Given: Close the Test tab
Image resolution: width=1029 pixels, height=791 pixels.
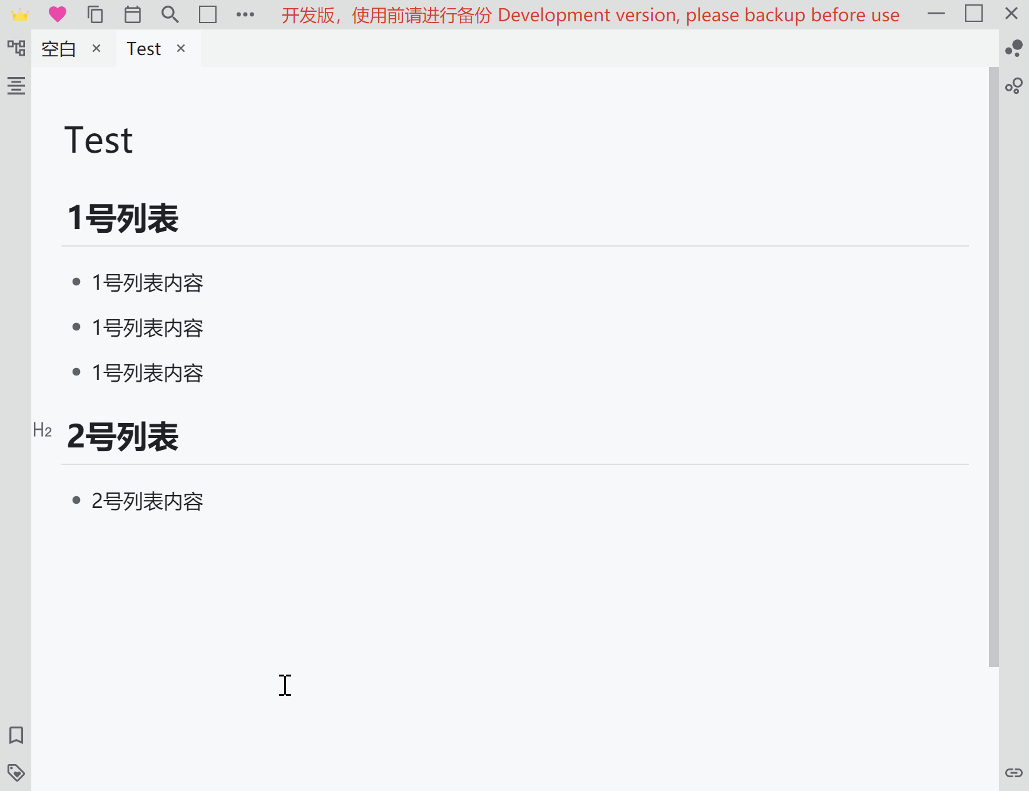Looking at the screenshot, I should [181, 48].
